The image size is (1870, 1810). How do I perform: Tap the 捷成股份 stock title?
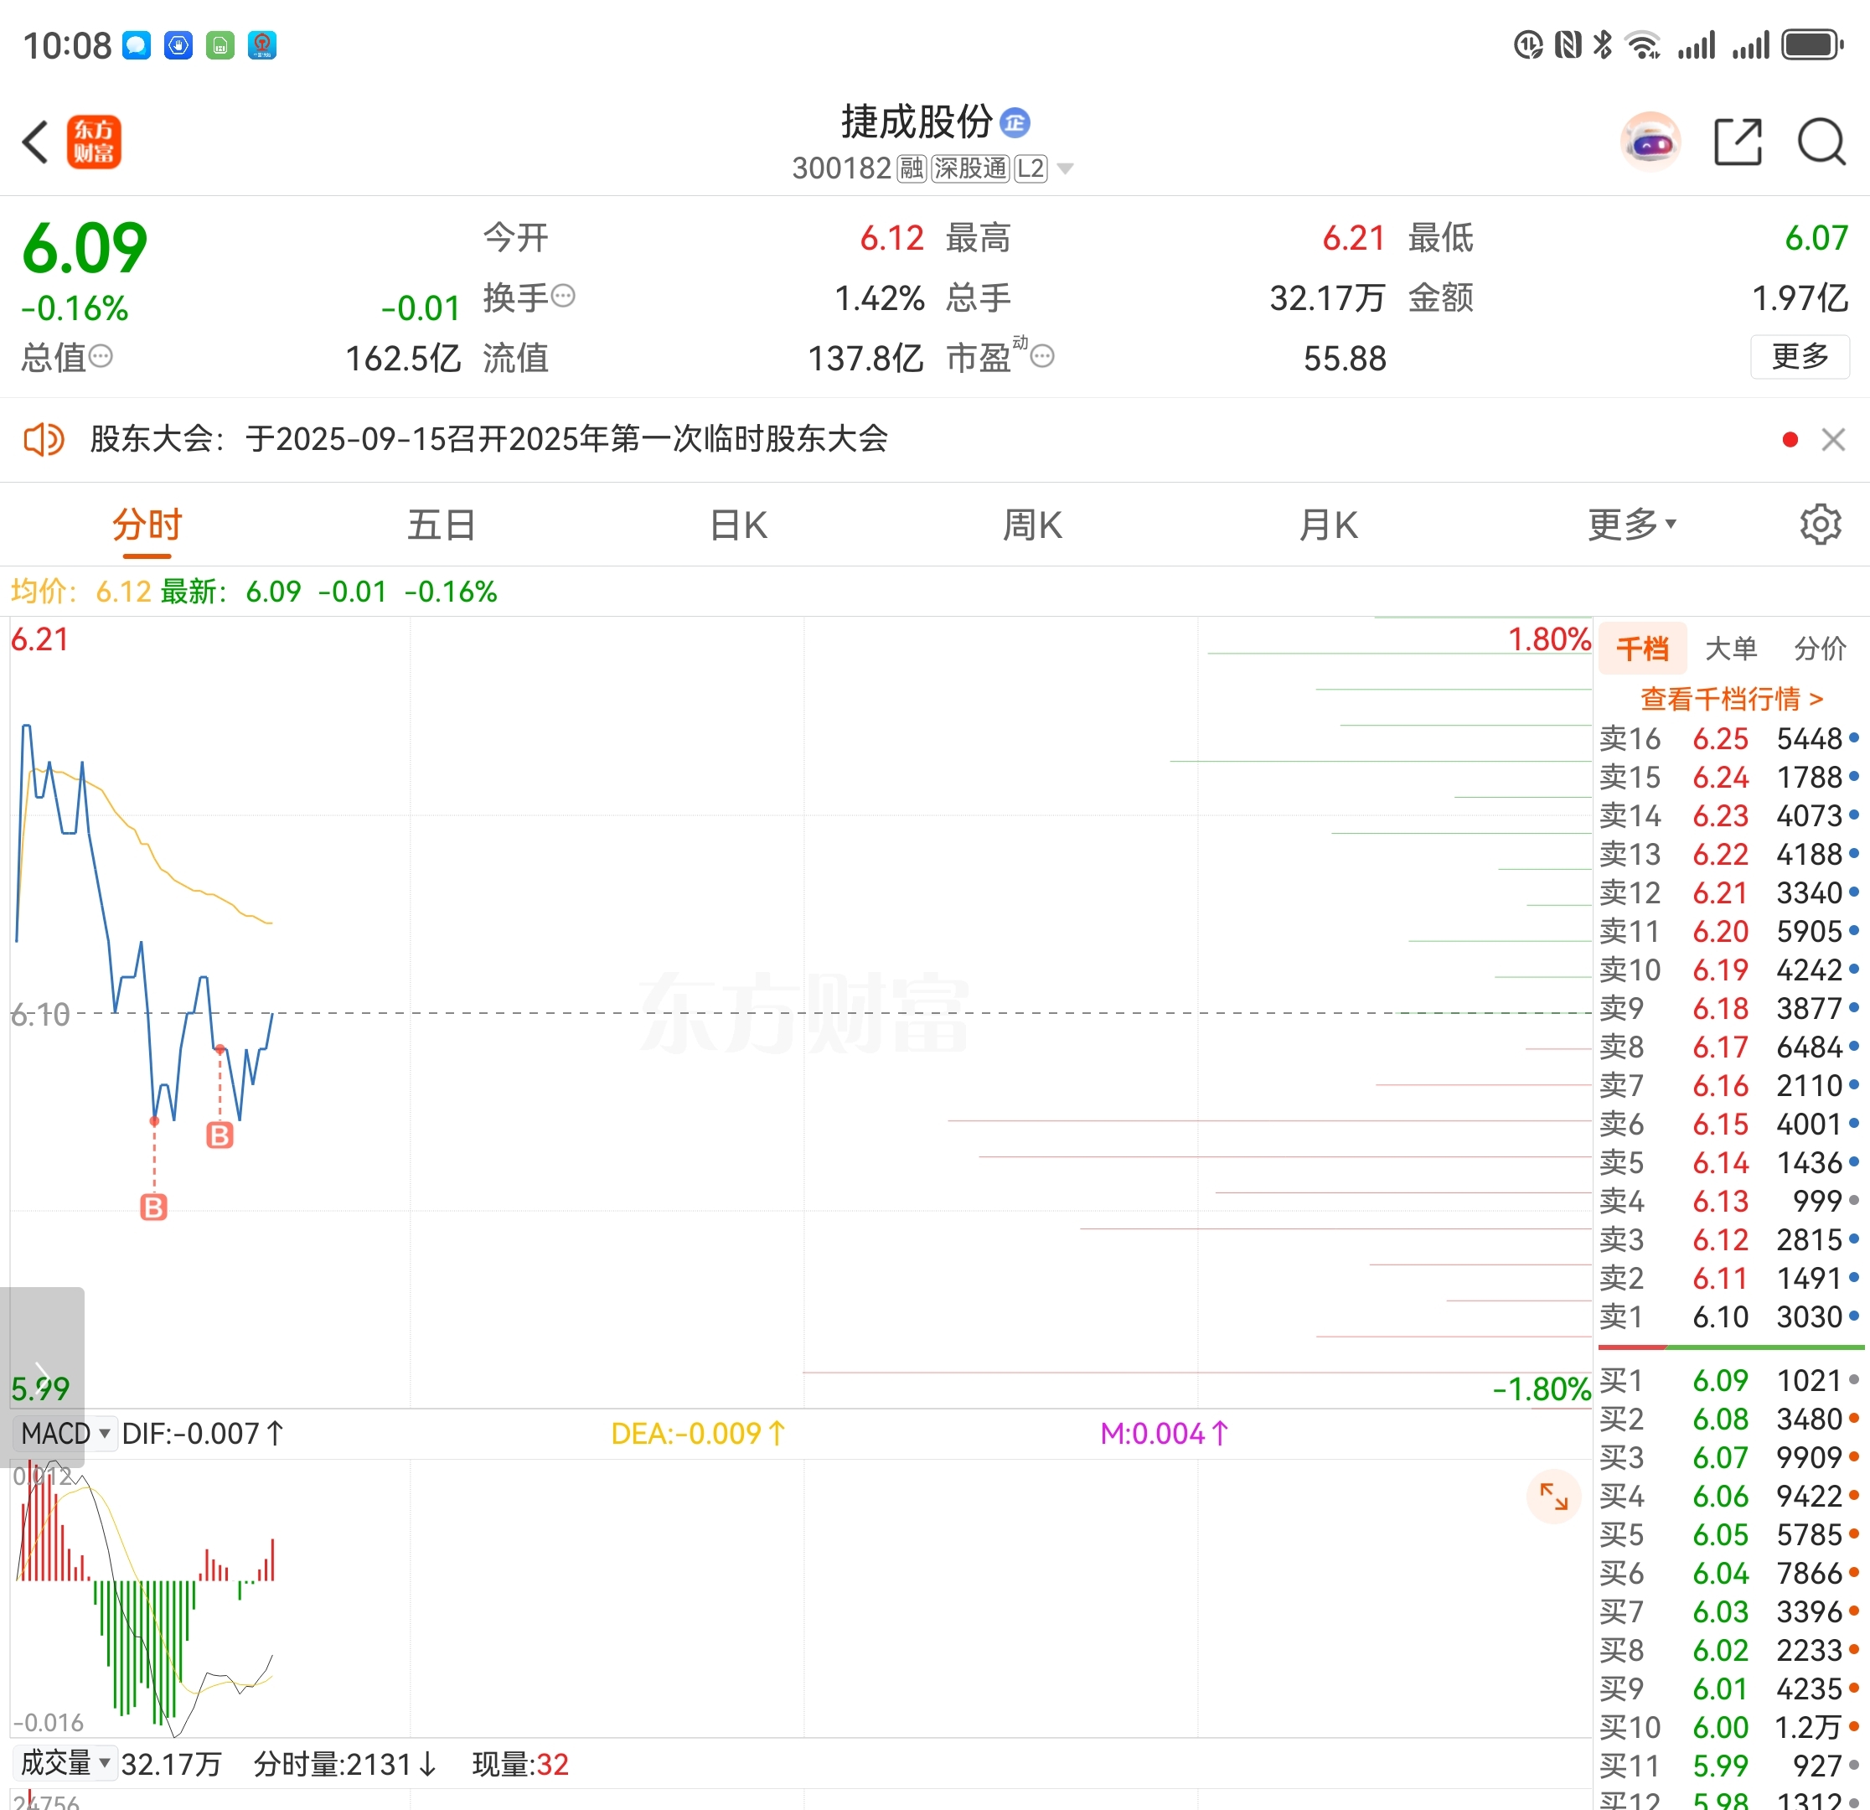916,122
